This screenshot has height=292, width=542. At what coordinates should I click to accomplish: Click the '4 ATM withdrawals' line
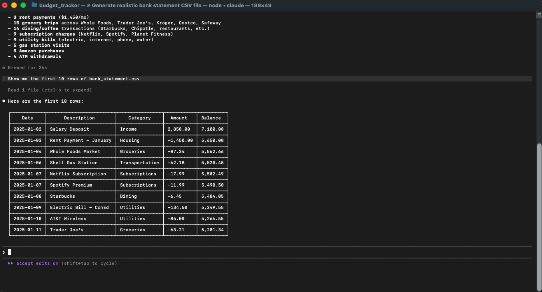coord(34,56)
